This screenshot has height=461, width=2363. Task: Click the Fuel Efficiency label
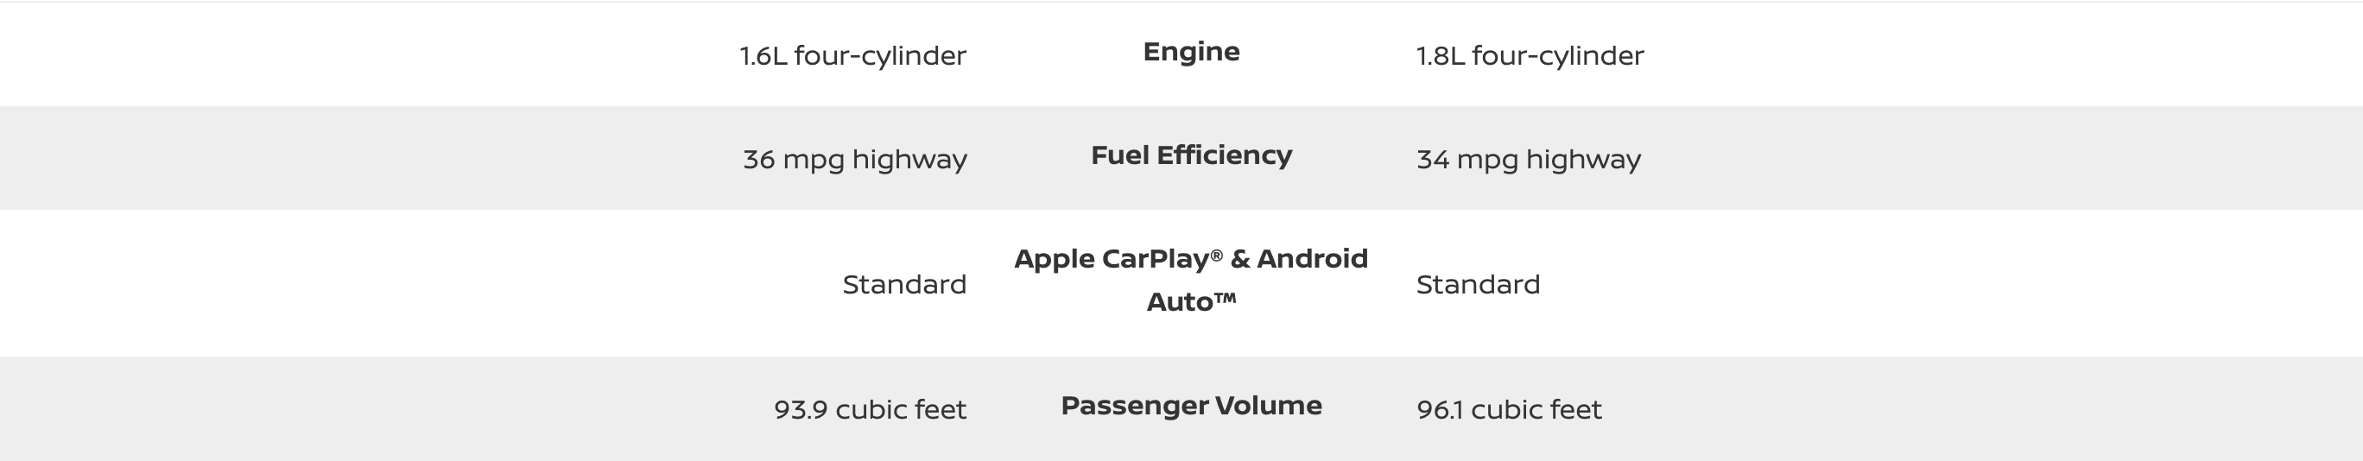click(1191, 155)
